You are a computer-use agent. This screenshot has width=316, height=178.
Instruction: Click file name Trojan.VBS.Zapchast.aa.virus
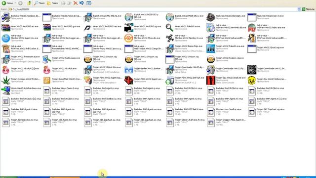click(x=107, y=120)
